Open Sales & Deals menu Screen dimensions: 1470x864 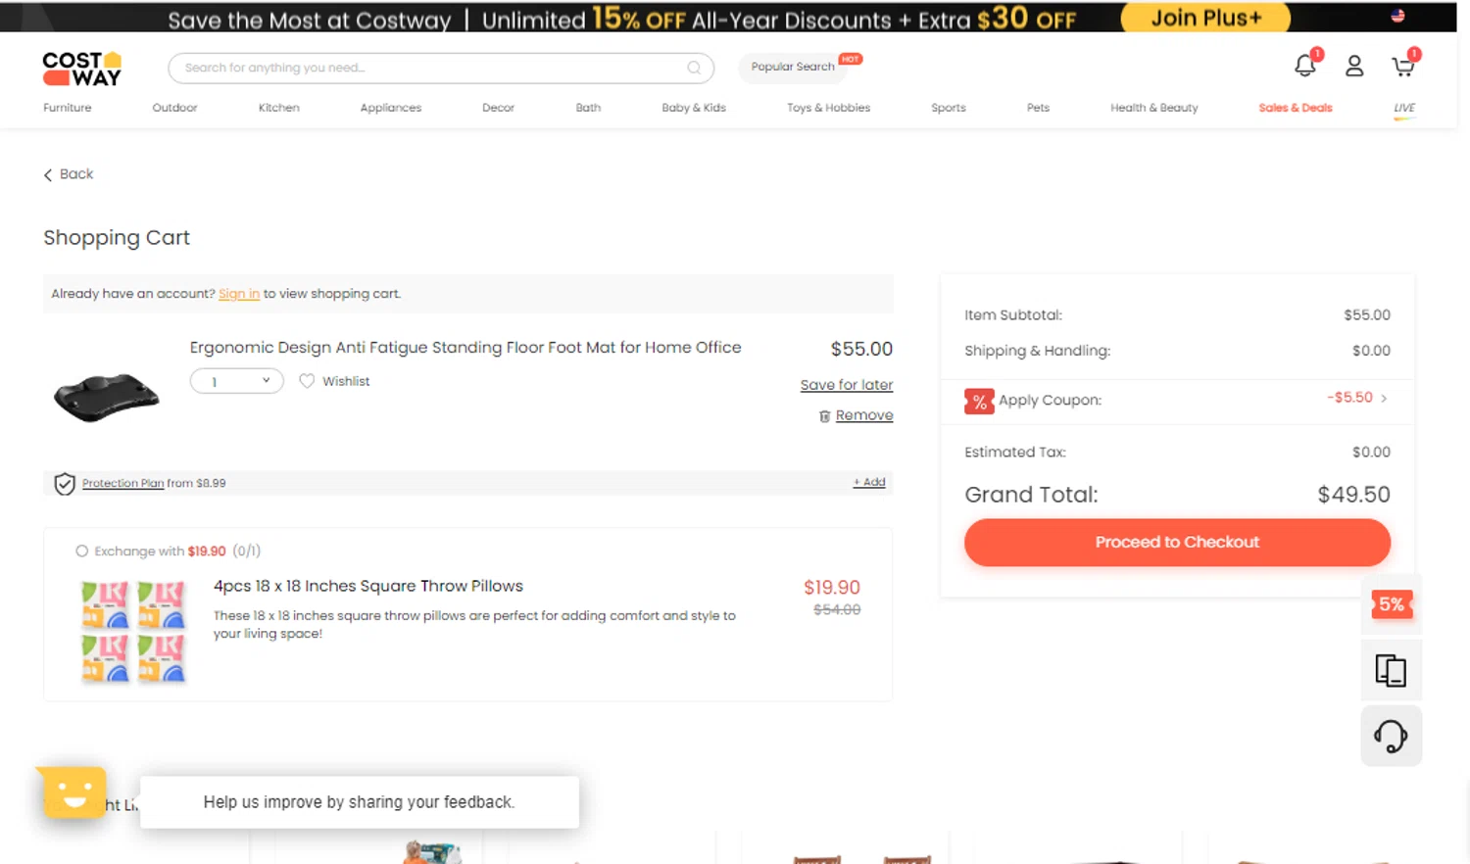click(1296, 108)
